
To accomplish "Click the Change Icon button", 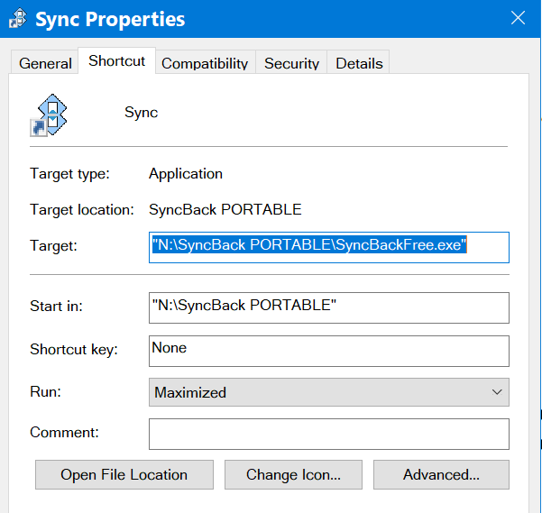I will click(x=293, y=474).
